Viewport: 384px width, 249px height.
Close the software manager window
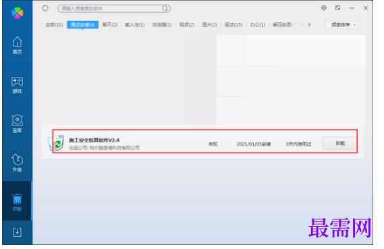pyautogui.click(x=366, y=8)
